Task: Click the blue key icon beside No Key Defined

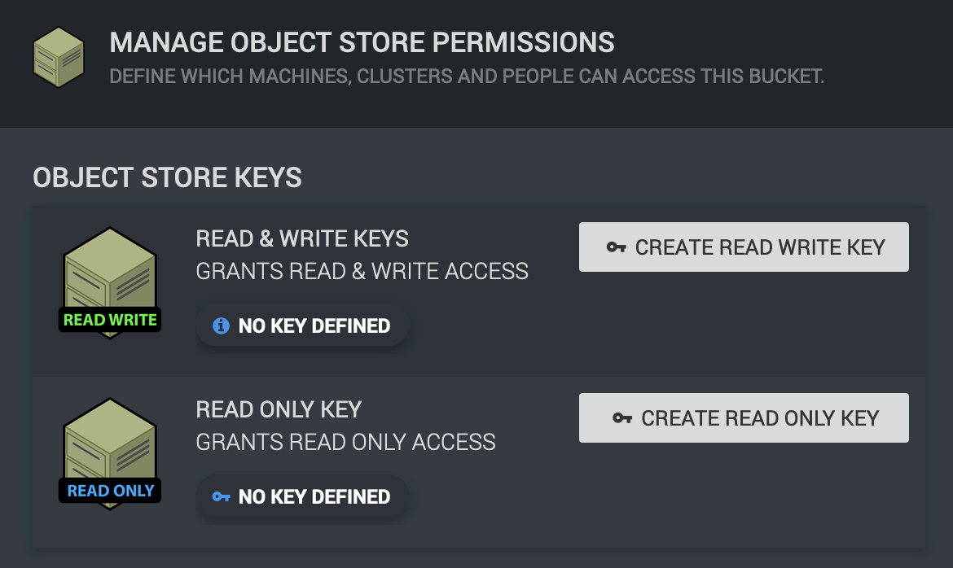Action: point(221,496)
